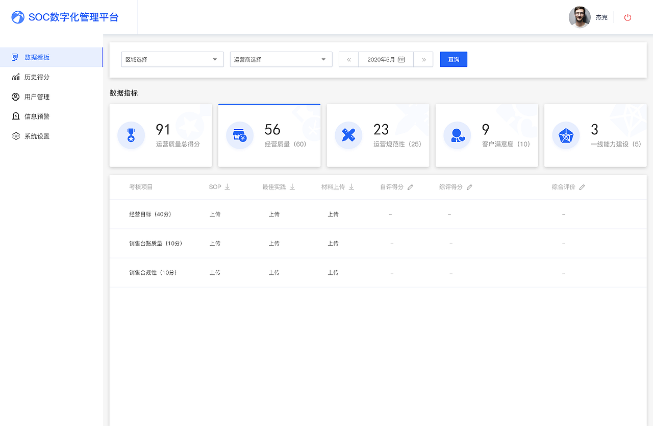
Task: Click the pentagon icon on 一线能力建设 card
Action: click(x=566, y=135)
